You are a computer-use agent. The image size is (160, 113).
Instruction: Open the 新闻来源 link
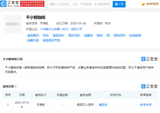[x=146, y=105]
